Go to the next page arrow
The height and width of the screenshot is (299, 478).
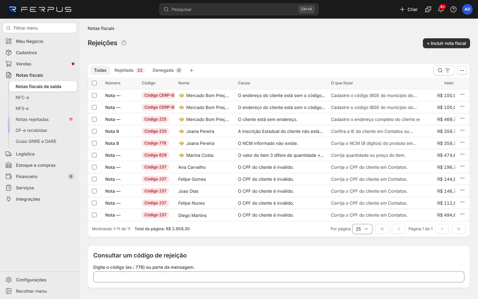[x=442, y=229]
